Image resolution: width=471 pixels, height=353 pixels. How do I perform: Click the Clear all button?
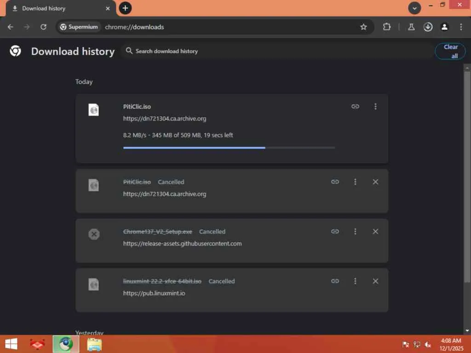(x=450, y=51)
